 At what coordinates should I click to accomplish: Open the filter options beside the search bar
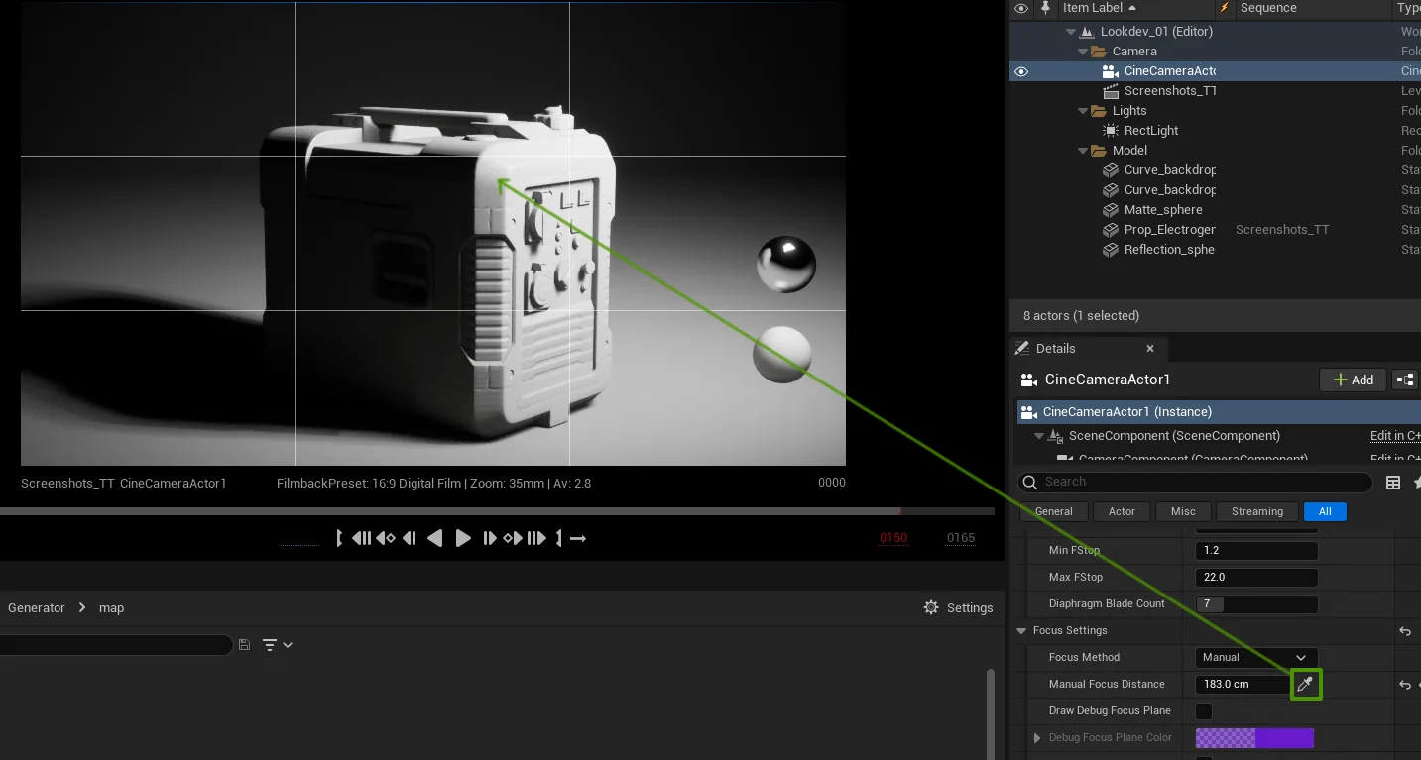(x=277, y=645)
